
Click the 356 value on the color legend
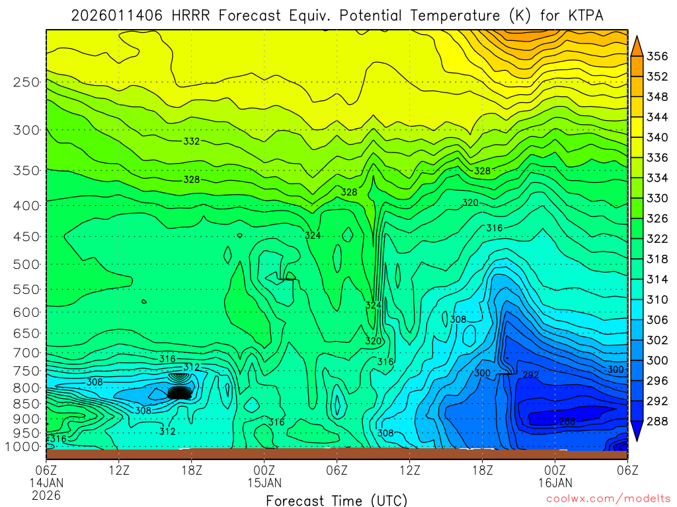click(x=657, y=57)
